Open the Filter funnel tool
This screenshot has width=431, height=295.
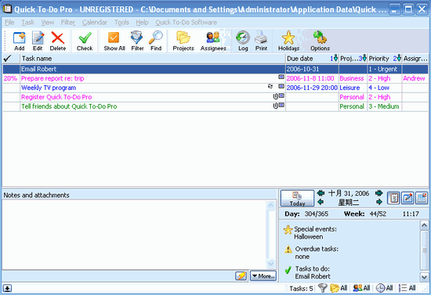click(x=137, y=41)
